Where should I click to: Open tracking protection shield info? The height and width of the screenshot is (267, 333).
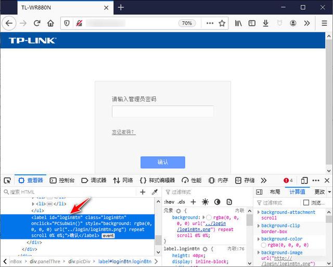click(67, 23)
